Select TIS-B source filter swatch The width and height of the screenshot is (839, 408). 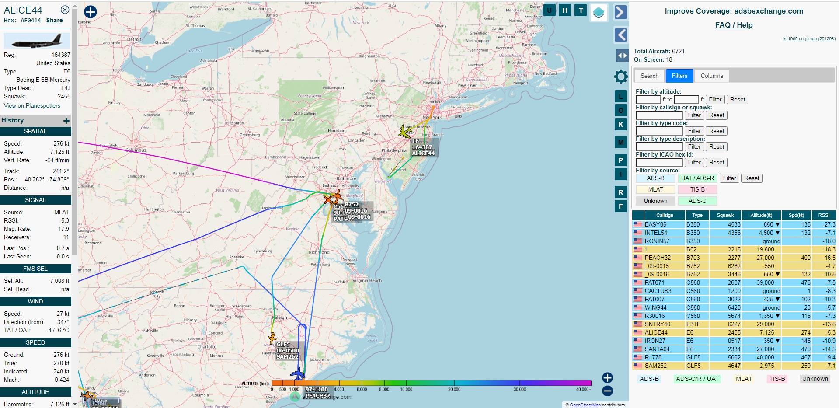click(697, 189)
